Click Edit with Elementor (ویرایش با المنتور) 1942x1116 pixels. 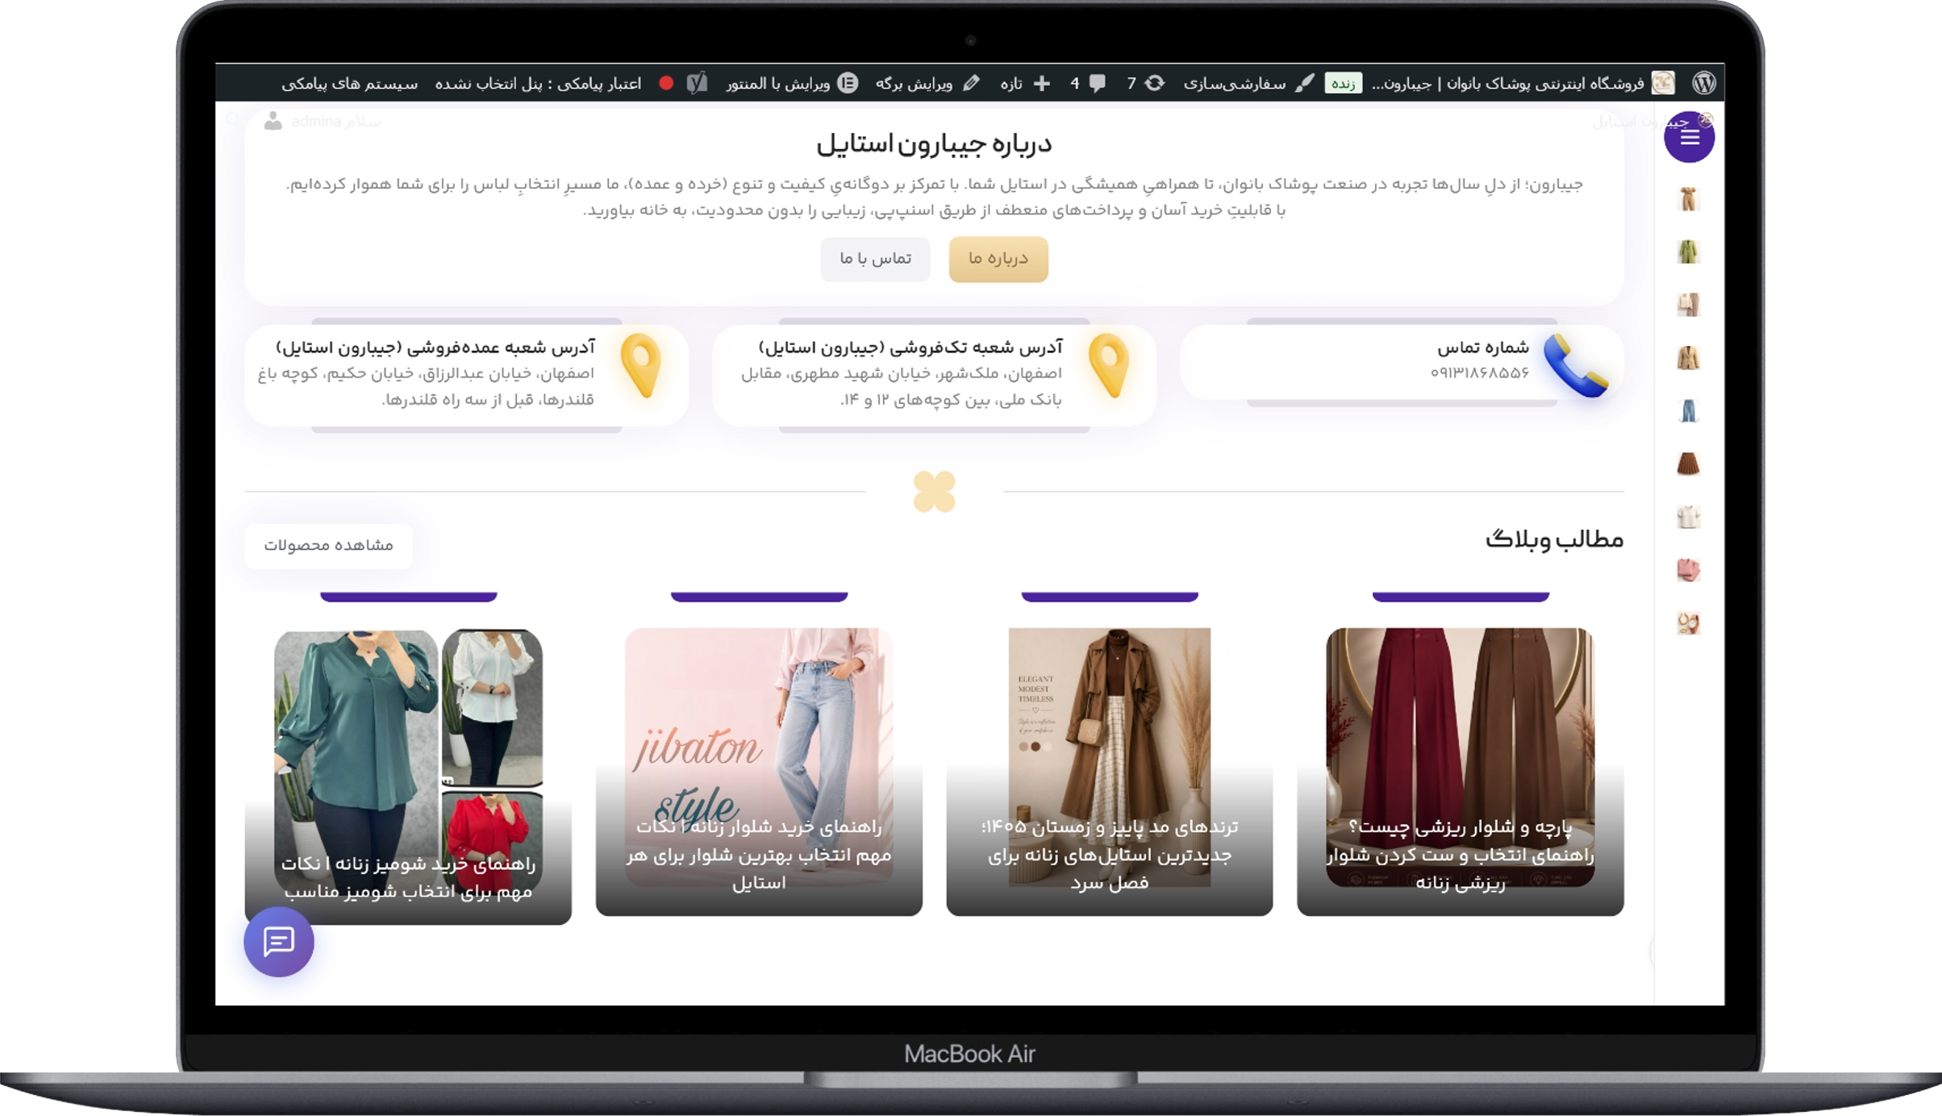click(x=791, y=83)
